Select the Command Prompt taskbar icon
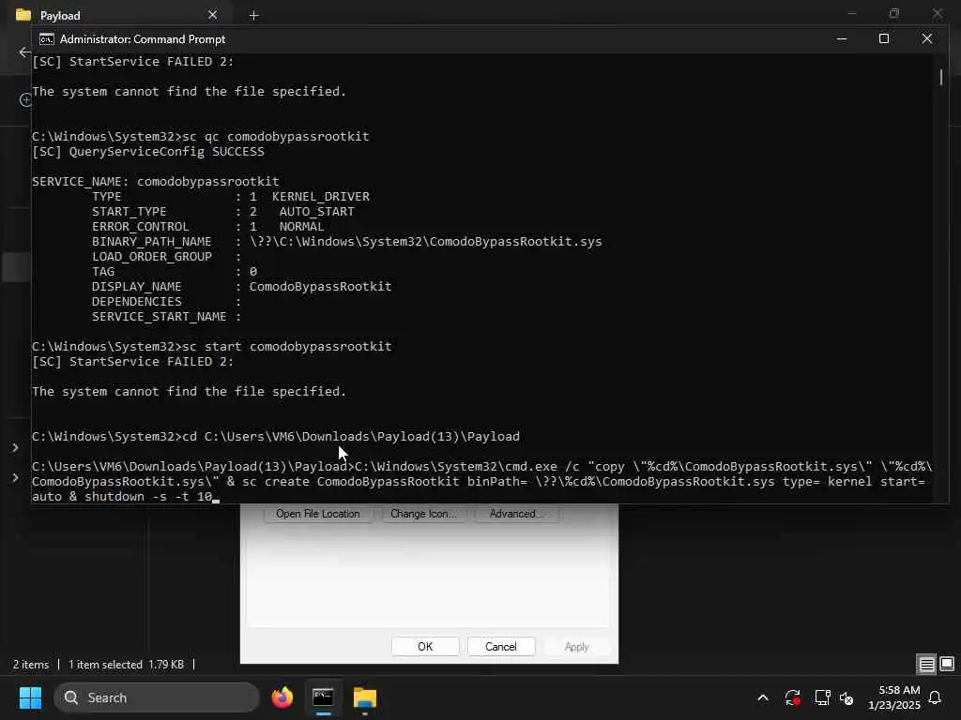The height and width of the screenshot is (720, 961). click(x=323, y=697)
